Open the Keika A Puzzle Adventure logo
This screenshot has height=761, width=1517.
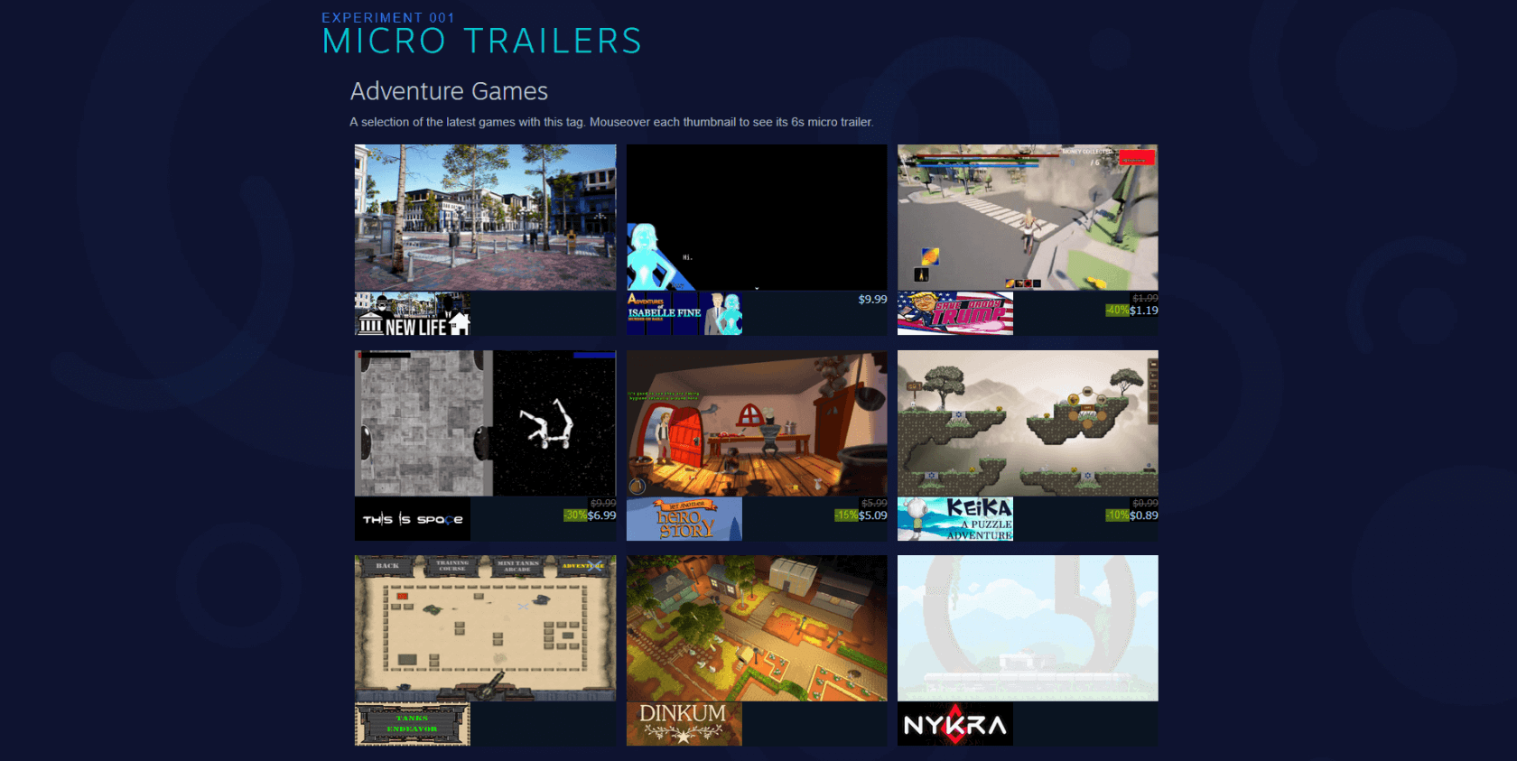click(954, 519)
